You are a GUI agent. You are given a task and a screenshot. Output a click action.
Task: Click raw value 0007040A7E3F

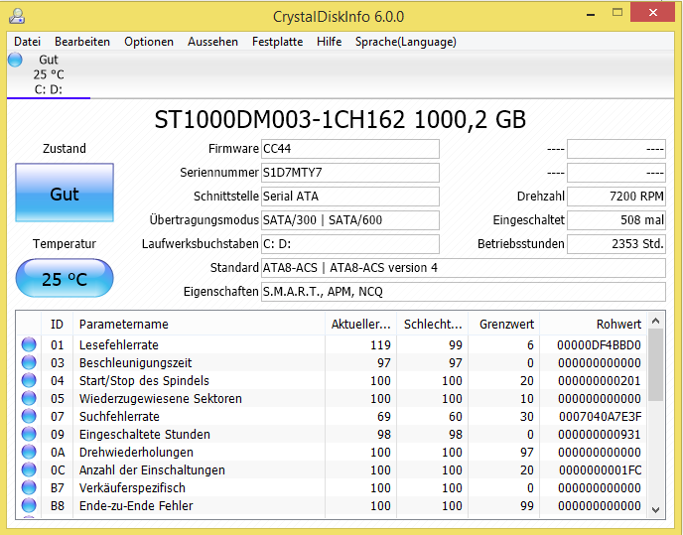pyautogui.click(x=601, y=417)
